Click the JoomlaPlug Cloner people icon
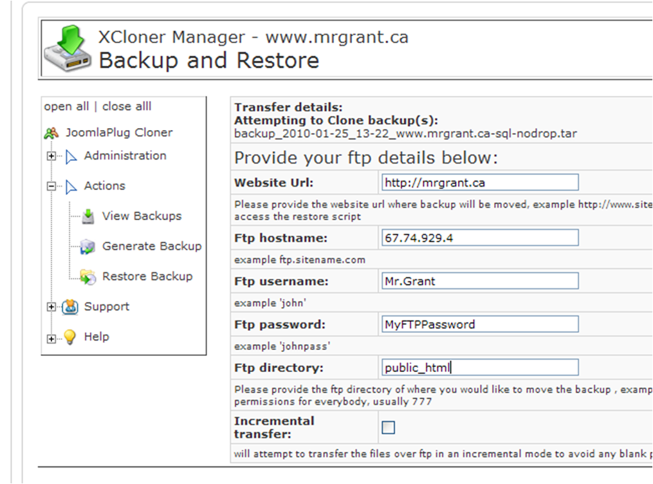 pos(51,133)
